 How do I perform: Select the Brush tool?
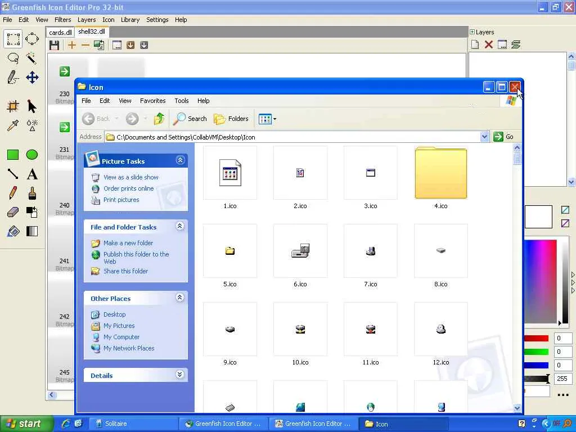tap(32, 193)
